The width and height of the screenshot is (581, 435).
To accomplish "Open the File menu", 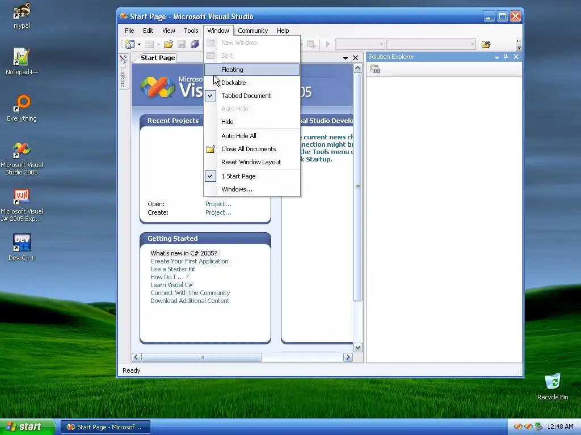I will [129, 31].
